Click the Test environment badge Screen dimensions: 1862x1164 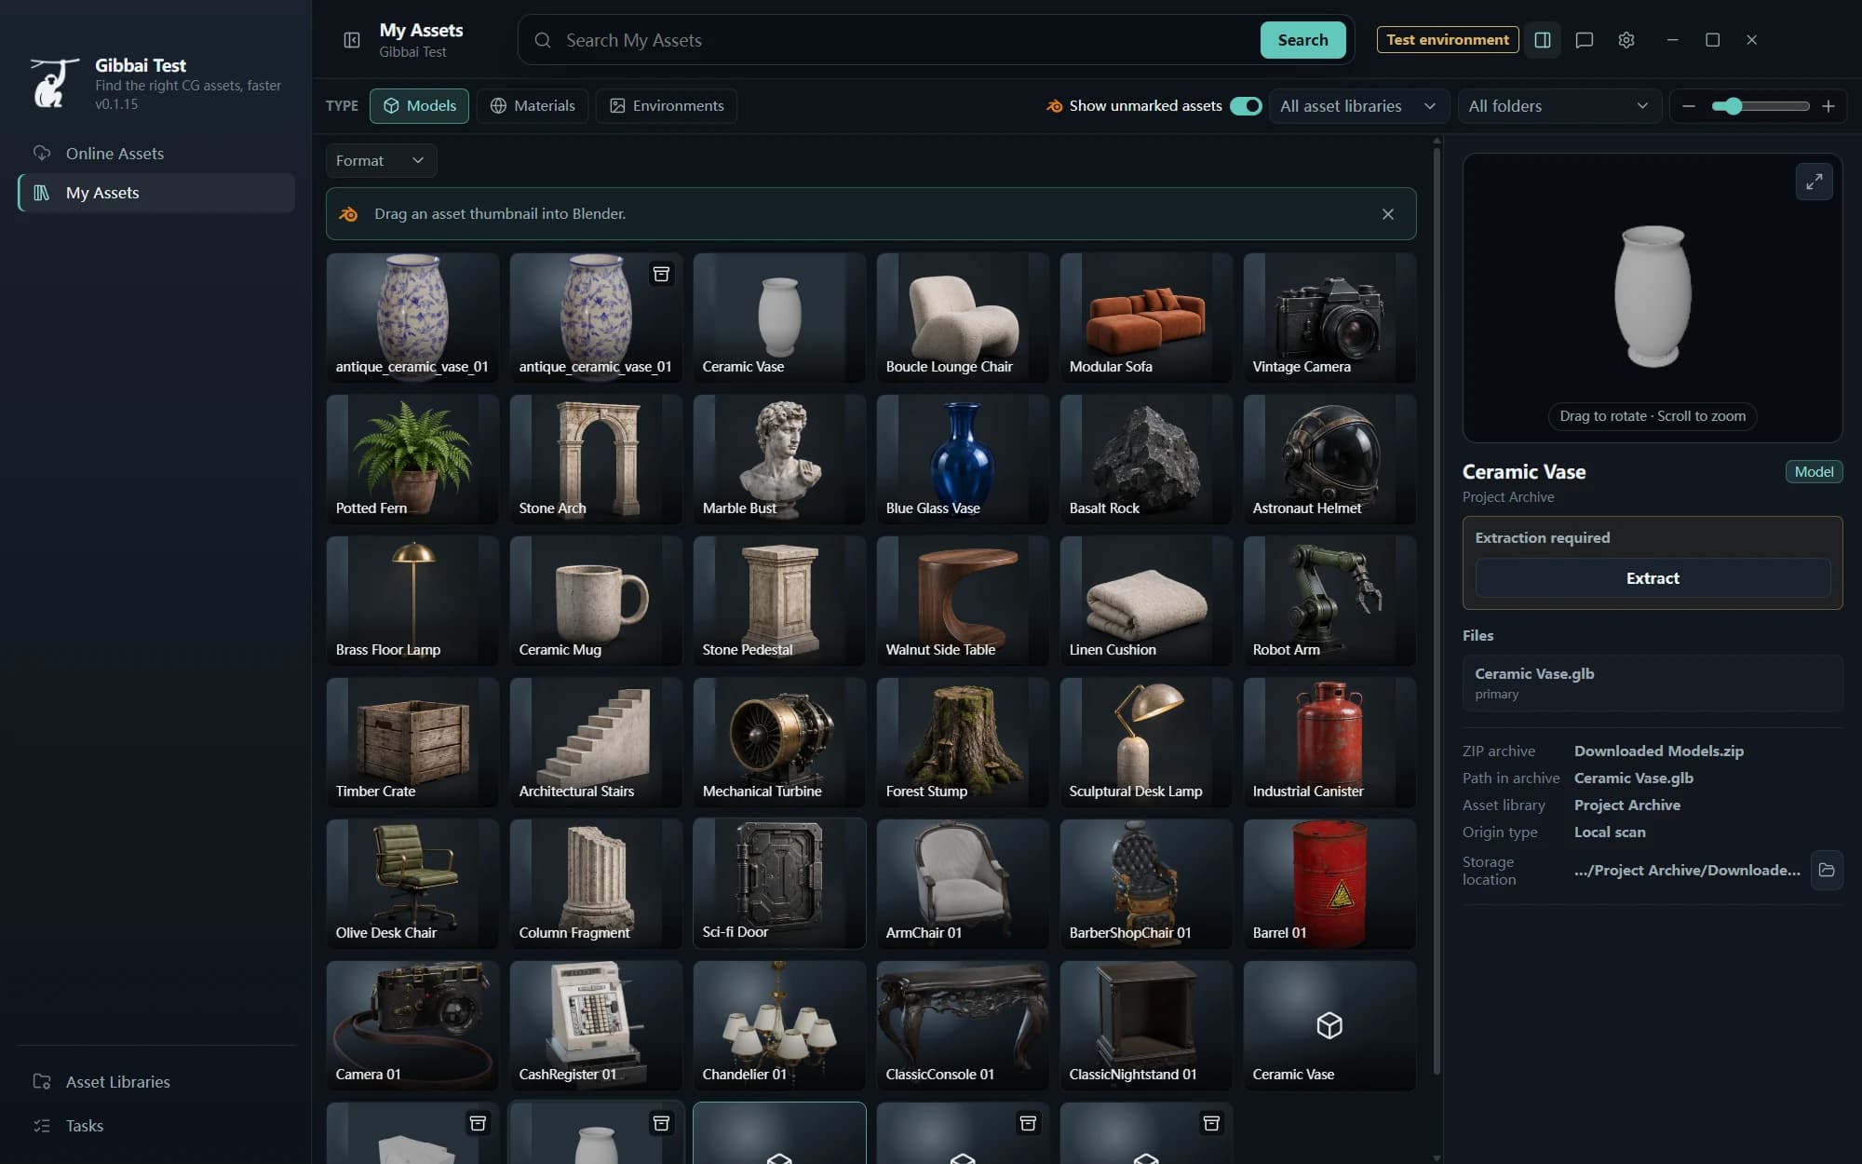coord(1448,40)
